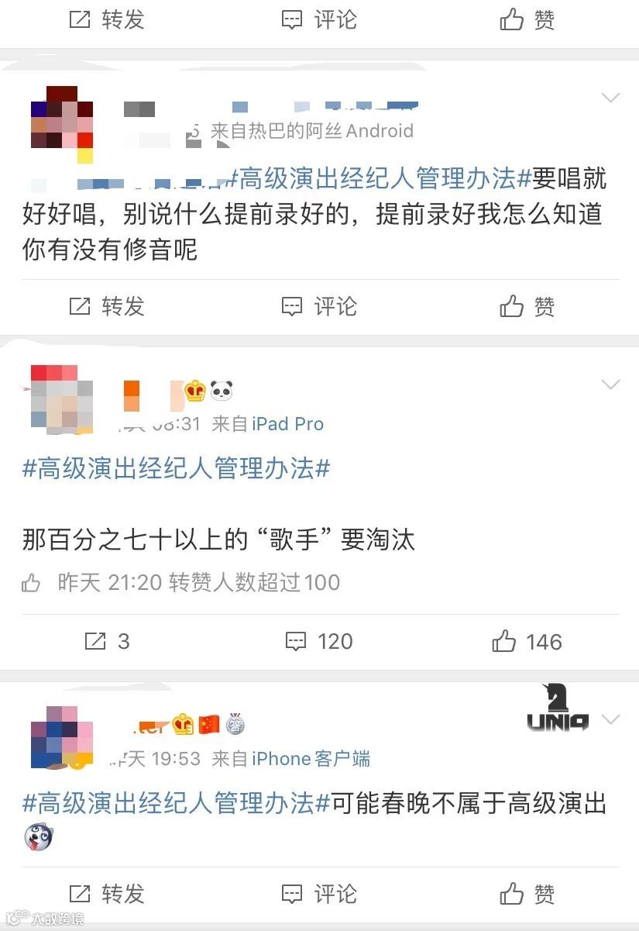Open the avatar of the iPad Pro poster
This screenshot has height=931, width=639.
62,398
